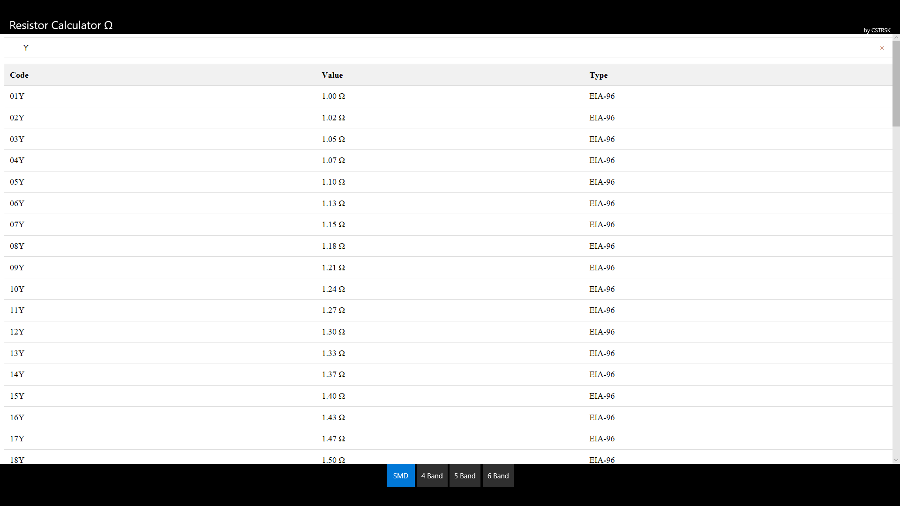This screenshot has width=900, height=506.
Task: Select the 4 Band resistor mode
Action: click(432, 476)
